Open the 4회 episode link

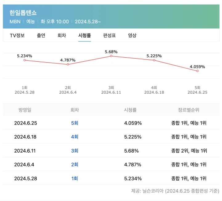[x=75, y=137]
